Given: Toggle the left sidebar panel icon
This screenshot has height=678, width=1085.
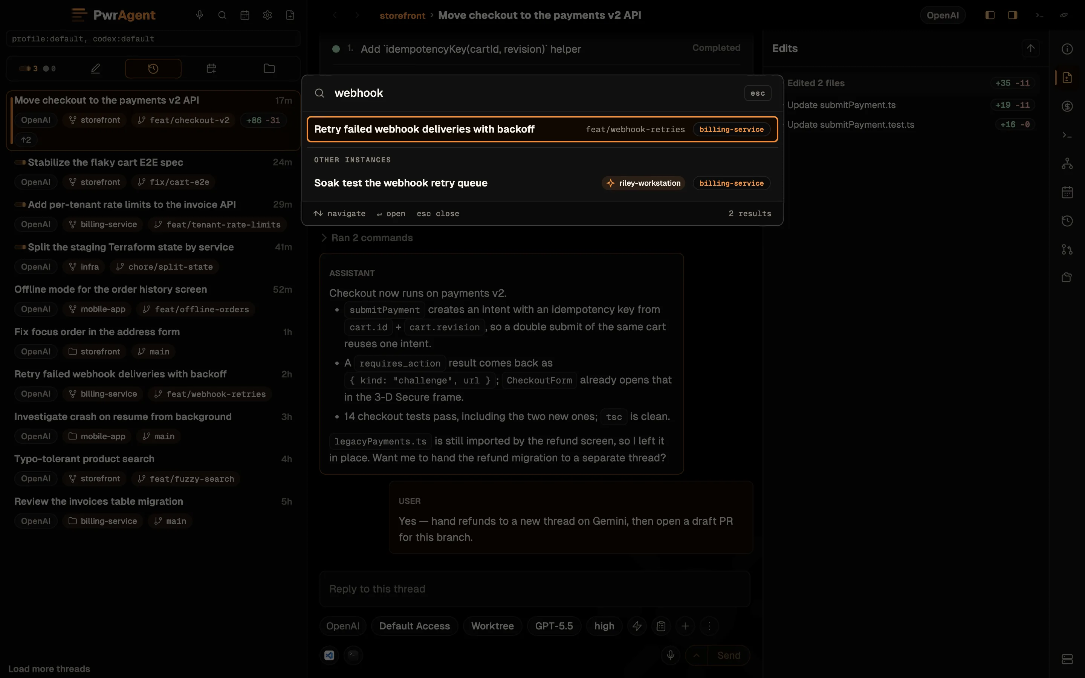Looking at the screenshot, I should pos(990,15).
